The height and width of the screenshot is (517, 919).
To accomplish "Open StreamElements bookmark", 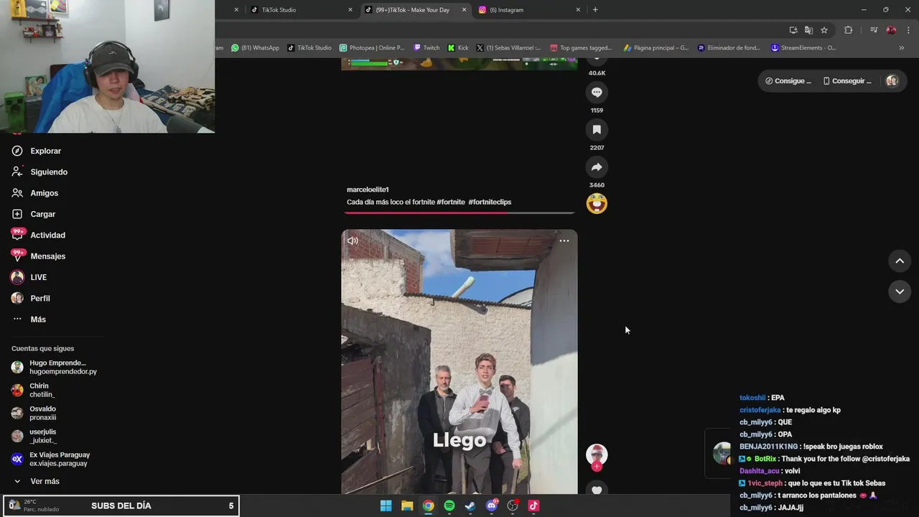I will coord(803,48).
